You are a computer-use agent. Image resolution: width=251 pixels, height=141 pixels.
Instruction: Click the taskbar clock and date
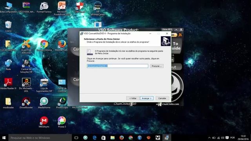(243, 137)
